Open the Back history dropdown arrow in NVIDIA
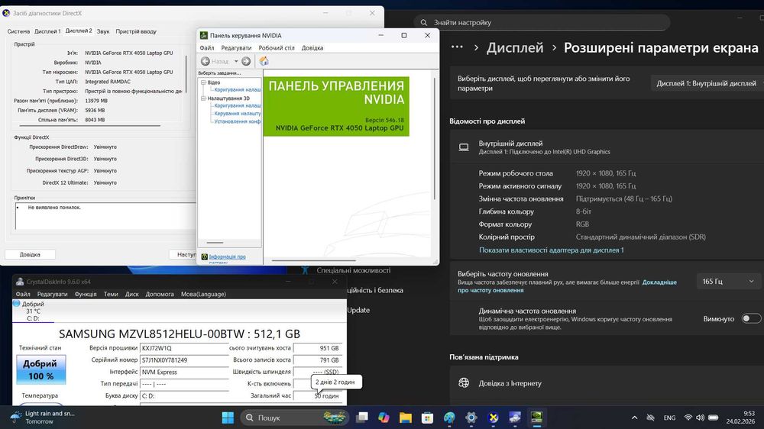The width and height of the screenshot is (764, 429). click(236, 61)
